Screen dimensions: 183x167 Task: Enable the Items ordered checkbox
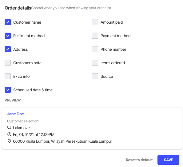click(x=95, y=63)
